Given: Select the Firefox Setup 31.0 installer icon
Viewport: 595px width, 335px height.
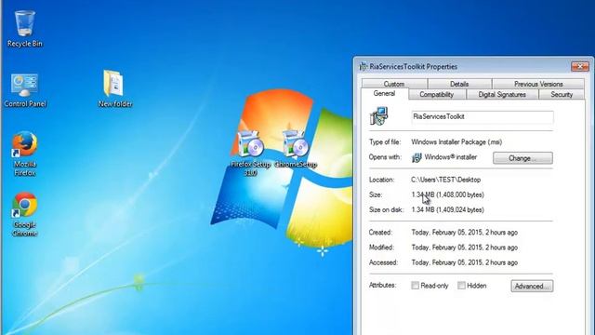Looking at the screenshot, I should (250, 153).
